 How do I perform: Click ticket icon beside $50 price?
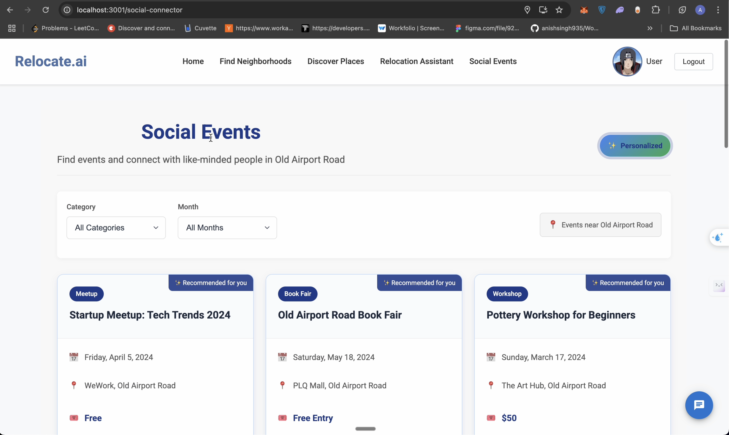(x=490, y=418)
